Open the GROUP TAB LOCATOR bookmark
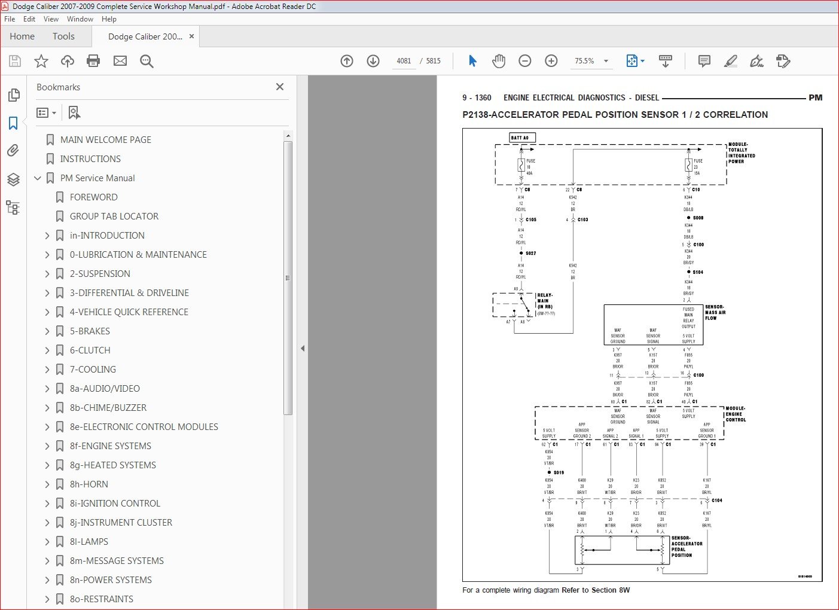 pyautogui.click(x=114, y=216)
